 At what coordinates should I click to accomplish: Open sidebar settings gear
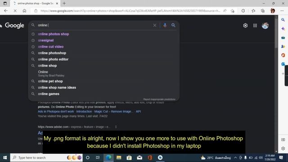pyautogui.click(x=283, y=148)
